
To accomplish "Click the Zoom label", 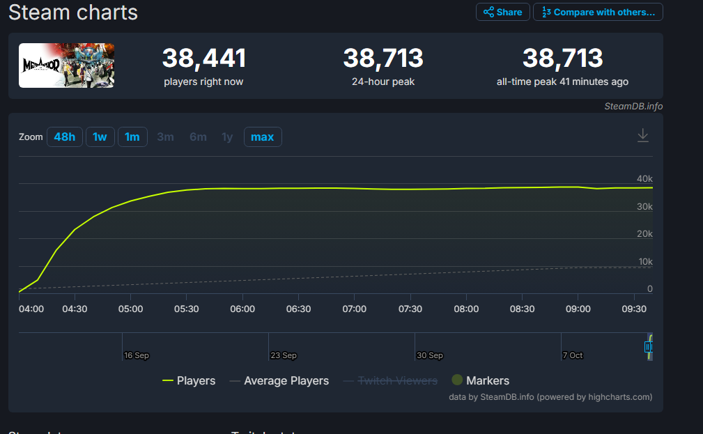I will [x=31, y=137].
